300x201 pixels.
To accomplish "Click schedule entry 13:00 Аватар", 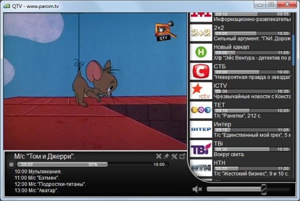I will [36, 191].
